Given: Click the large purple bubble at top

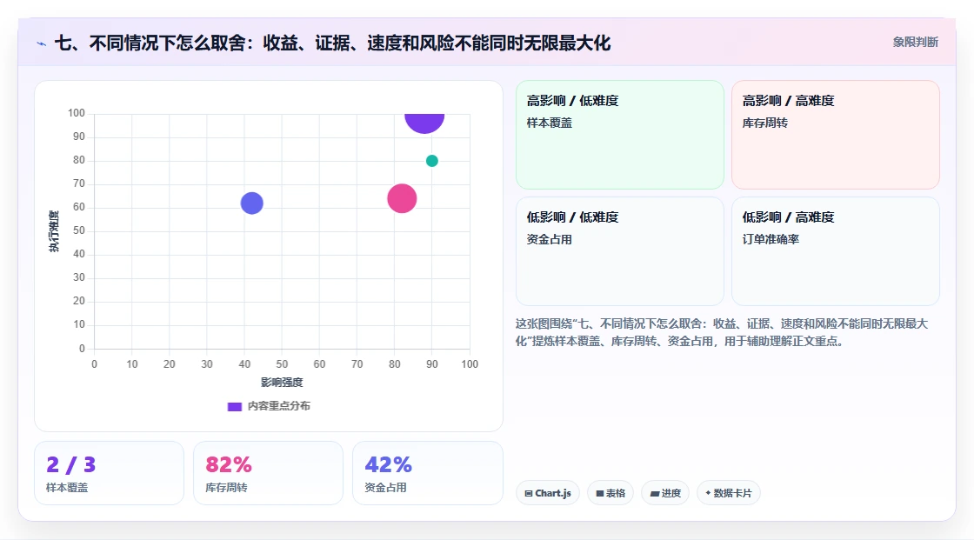Looking at the screenshot, I should click(424, 123).
